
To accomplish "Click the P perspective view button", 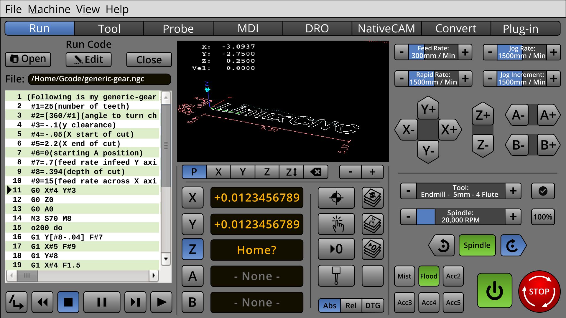I will [x=194, y=172].
